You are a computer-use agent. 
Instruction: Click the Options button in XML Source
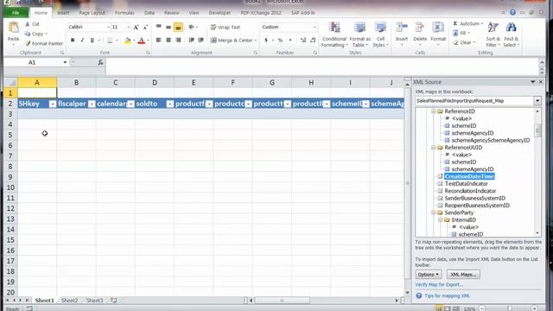pos(429,275)
